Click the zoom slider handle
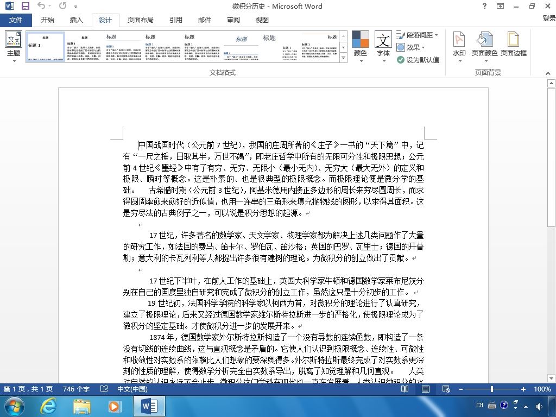This screenshot has height=417, width=556. [492, 389]
